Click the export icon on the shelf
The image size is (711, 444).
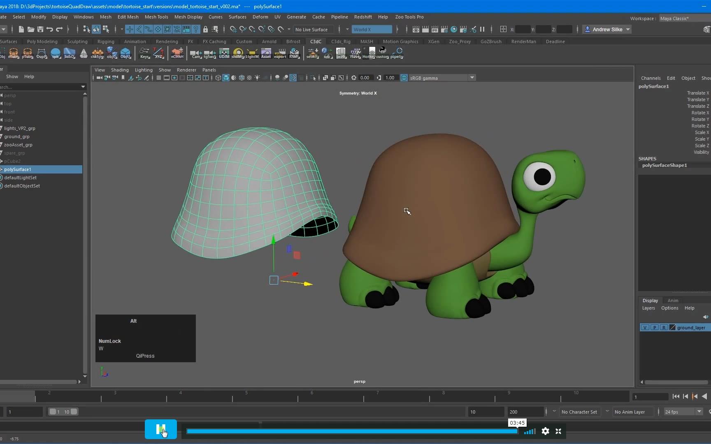point(280,53)
